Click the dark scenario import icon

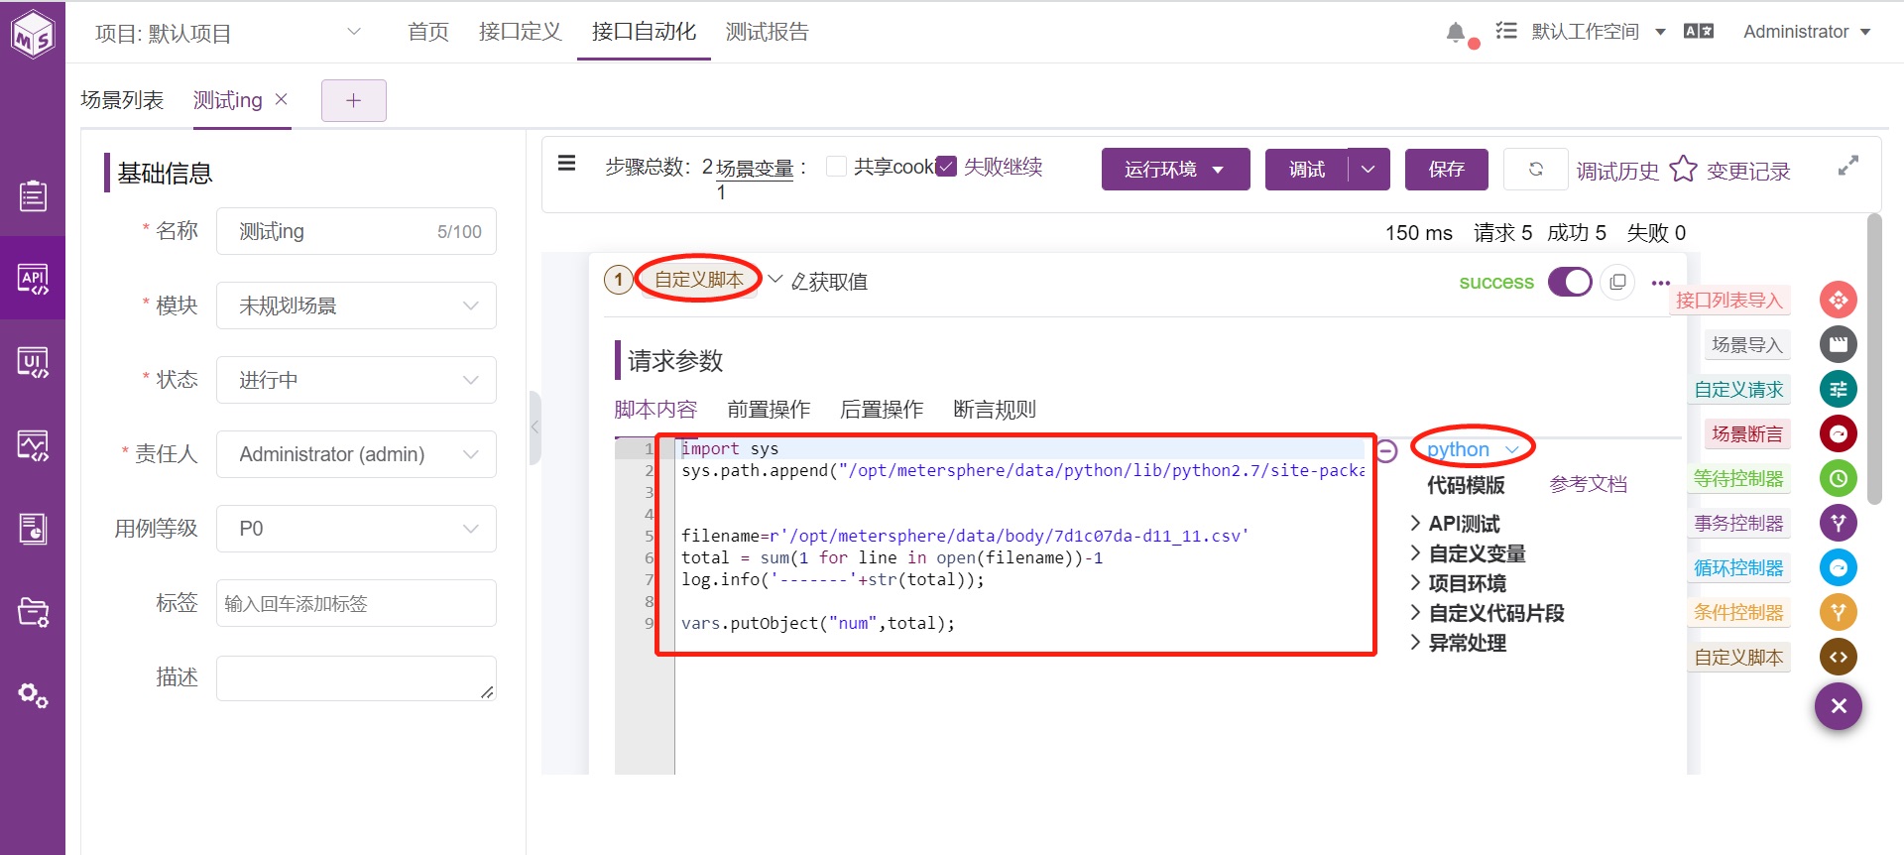tap(1839, 344)
